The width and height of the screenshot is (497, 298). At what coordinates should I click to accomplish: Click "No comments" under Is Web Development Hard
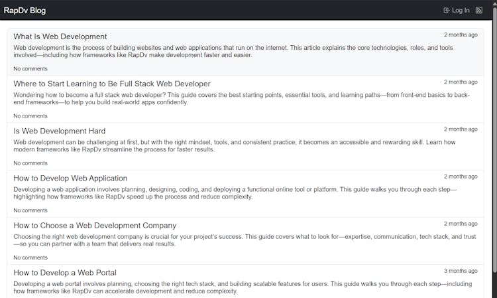click(x=30, y=163)
